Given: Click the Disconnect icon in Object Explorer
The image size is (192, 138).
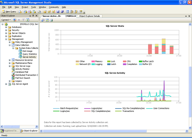Looking at the screenshot, I should click(x=15, y=20).
